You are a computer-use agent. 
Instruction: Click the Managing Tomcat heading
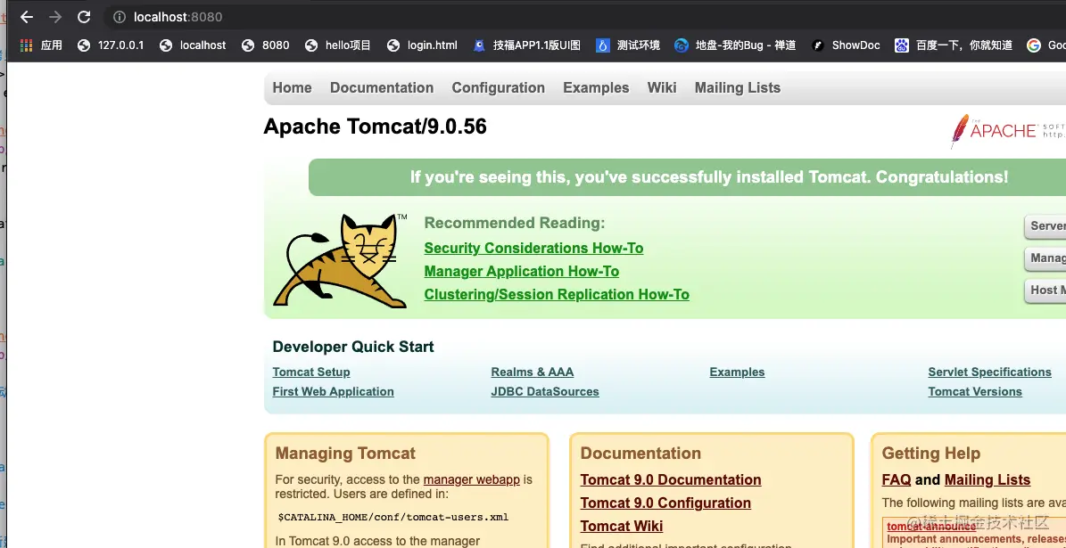345,454
